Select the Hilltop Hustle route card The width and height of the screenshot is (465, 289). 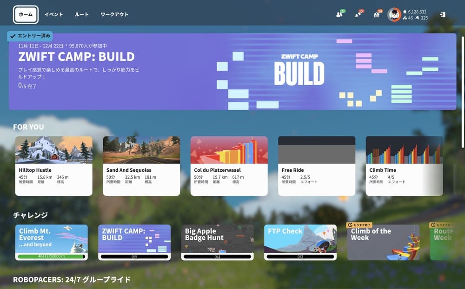53,166
